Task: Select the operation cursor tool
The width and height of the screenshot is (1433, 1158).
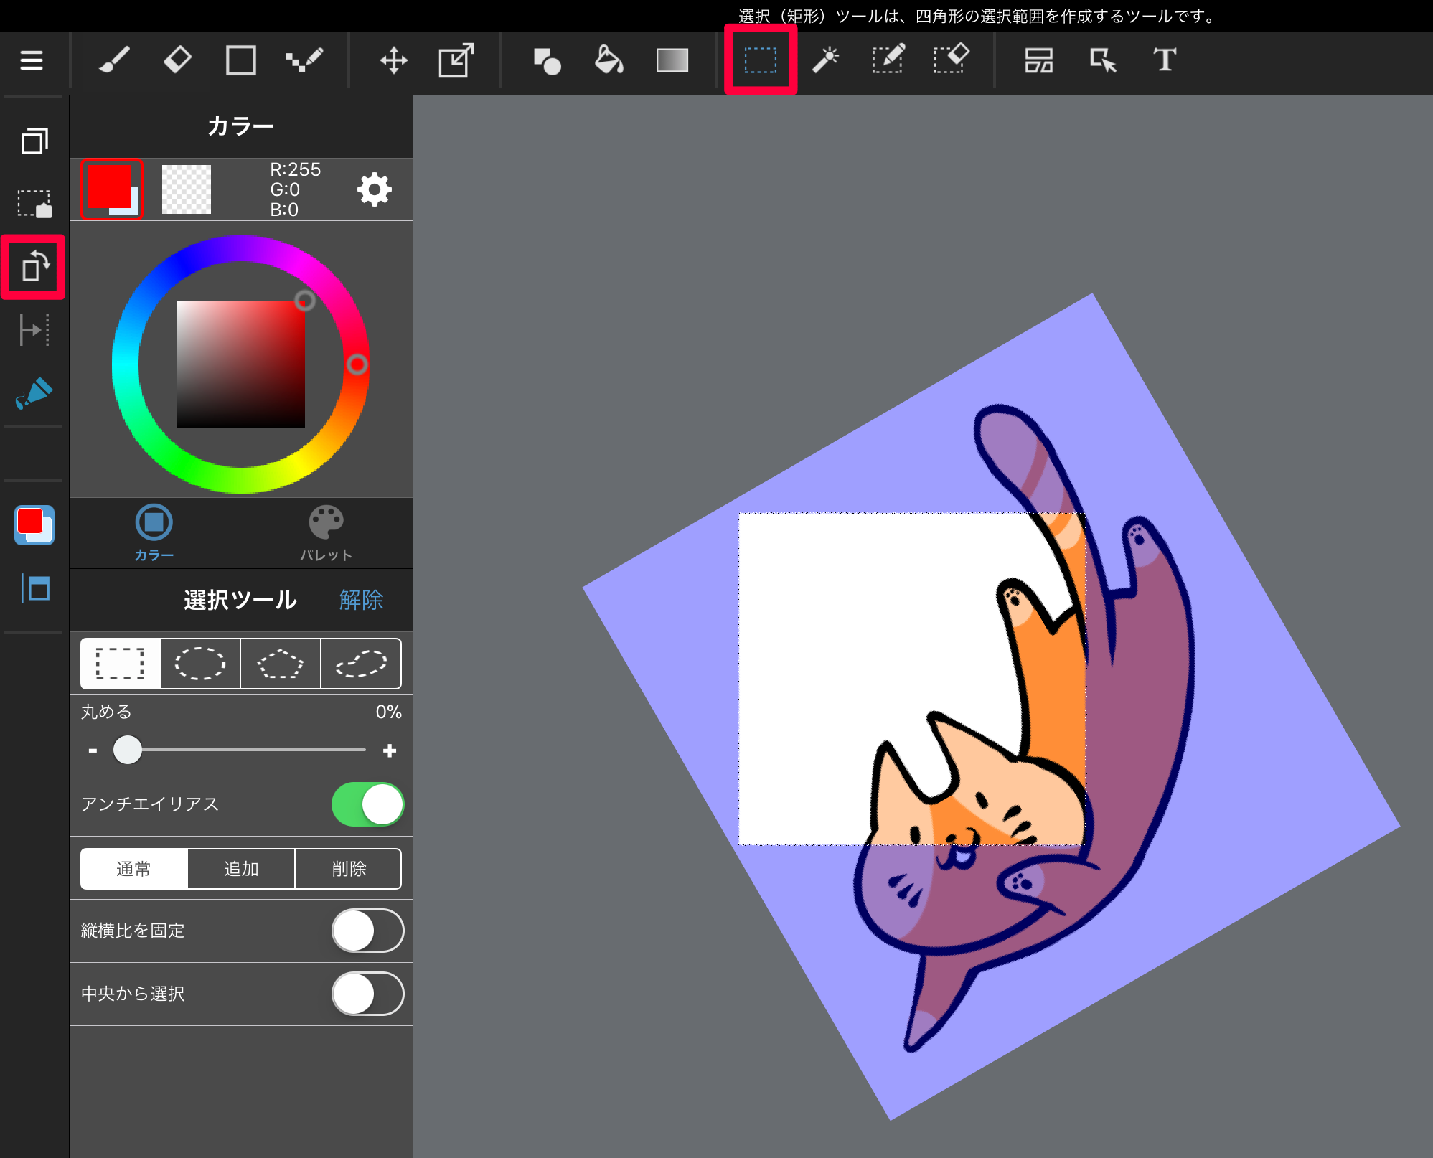Action: (1103, 60)
